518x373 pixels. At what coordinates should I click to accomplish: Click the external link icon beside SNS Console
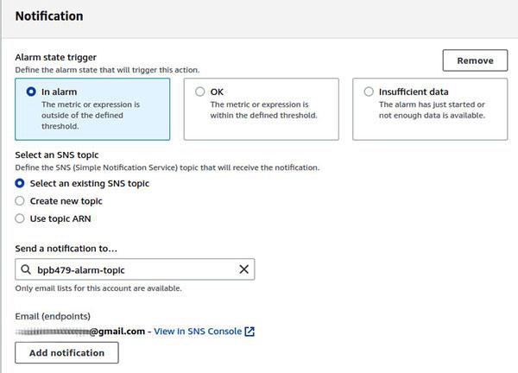pos(250,332)
